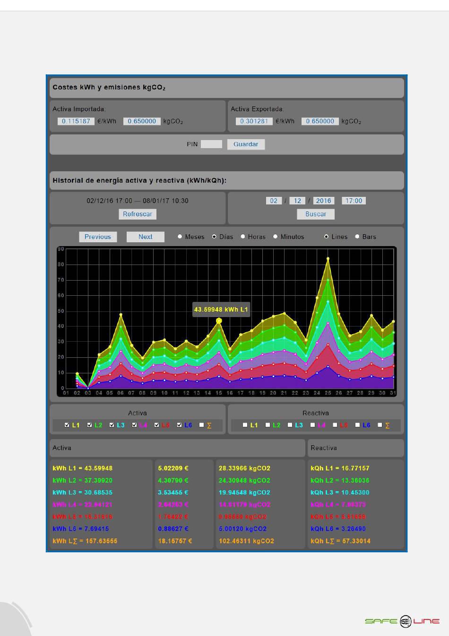Edit Activa Exportada €/kWh value 0.301281
This screenshot has height=636, width=449.
click(x=254, y=121)
